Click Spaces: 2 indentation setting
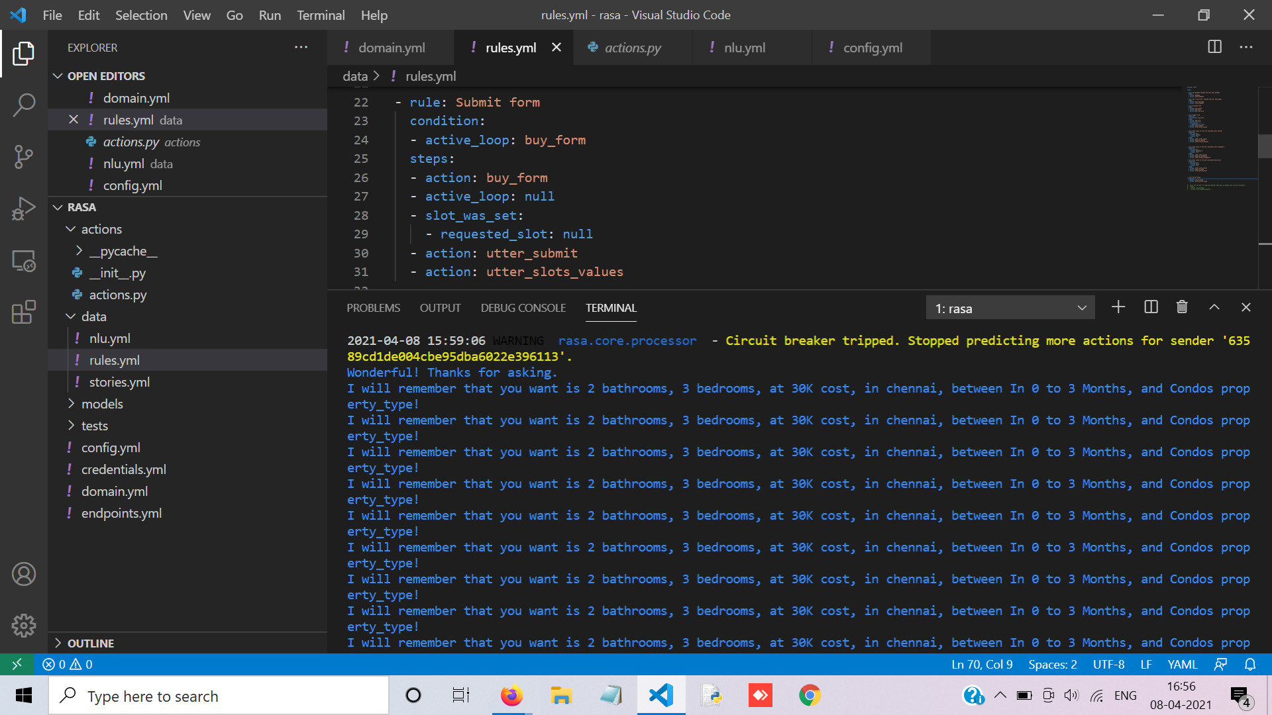Screen dimensions: 1272x715 pos(1052,664)
